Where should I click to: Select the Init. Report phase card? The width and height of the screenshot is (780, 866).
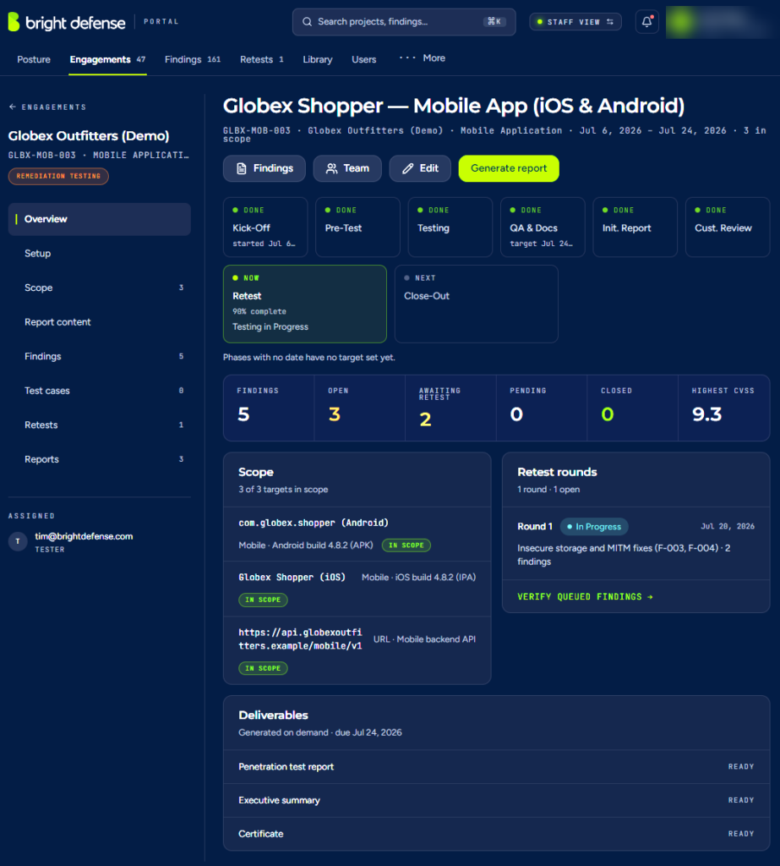[635, 227]
